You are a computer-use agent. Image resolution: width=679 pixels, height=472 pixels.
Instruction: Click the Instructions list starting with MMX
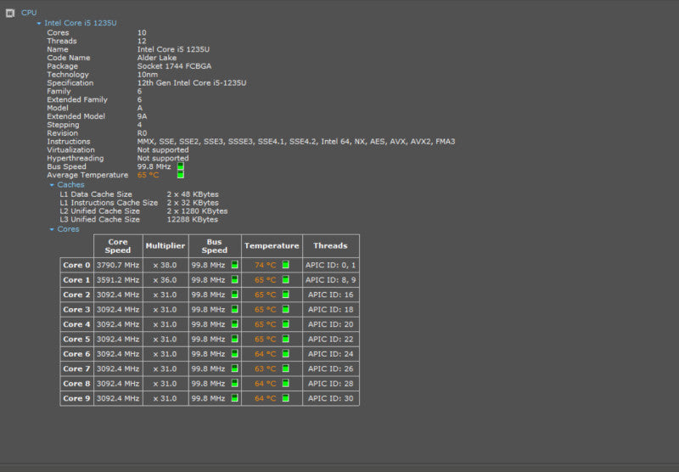click(295, 142)
